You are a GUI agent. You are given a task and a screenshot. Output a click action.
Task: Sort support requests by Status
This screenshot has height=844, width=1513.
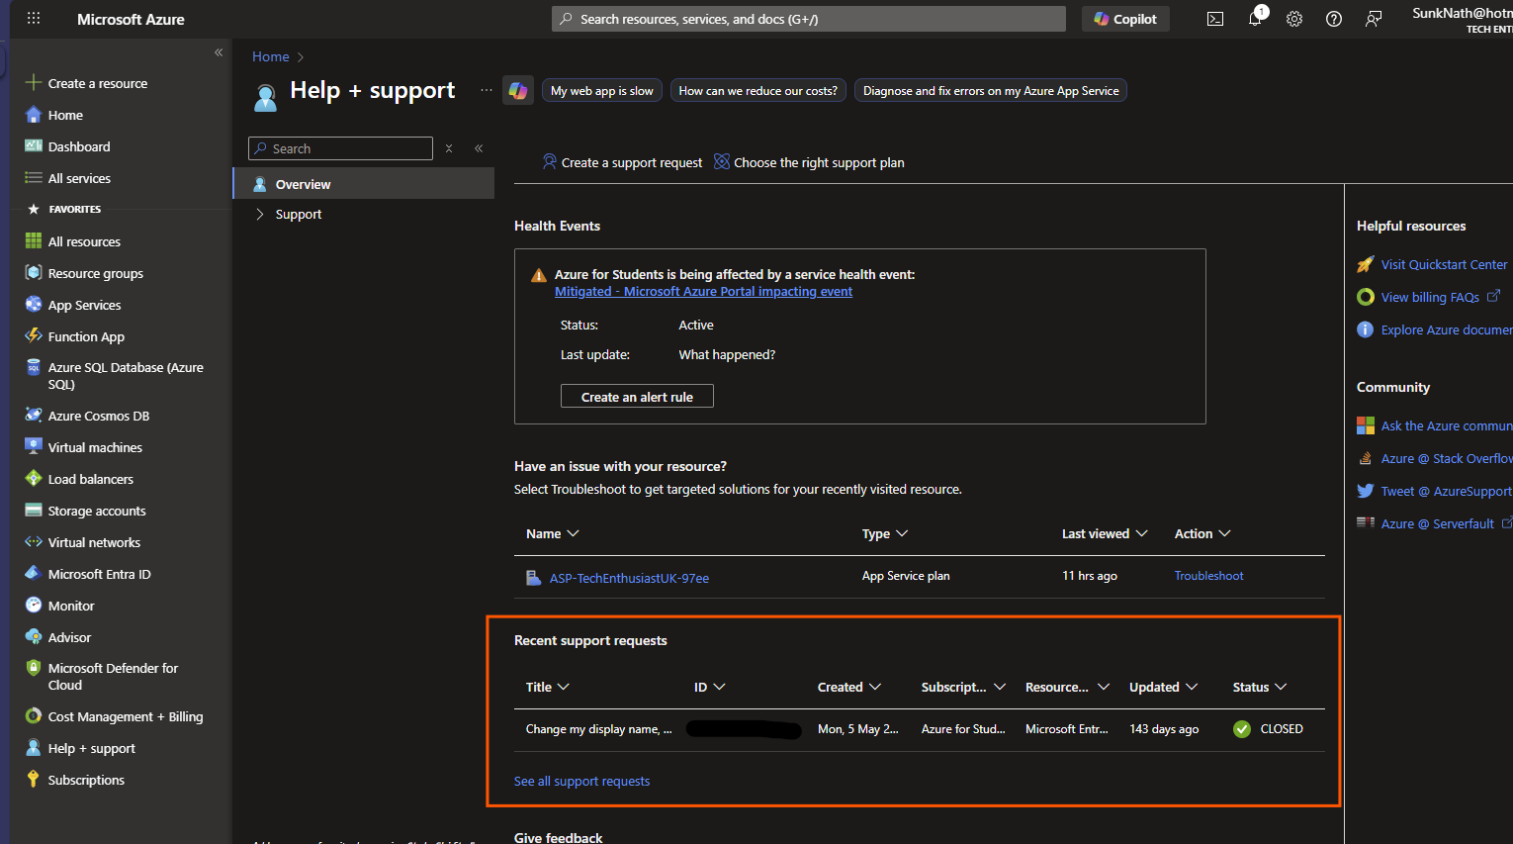[1259, 687]
